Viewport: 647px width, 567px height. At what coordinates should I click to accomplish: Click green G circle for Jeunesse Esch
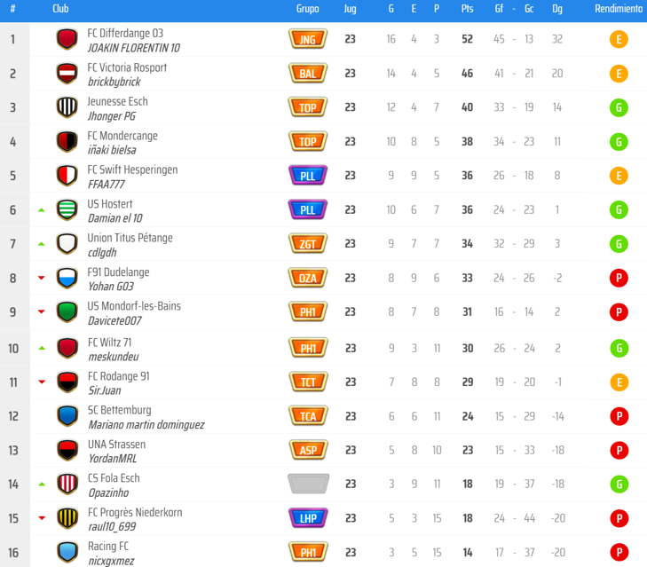619,107
